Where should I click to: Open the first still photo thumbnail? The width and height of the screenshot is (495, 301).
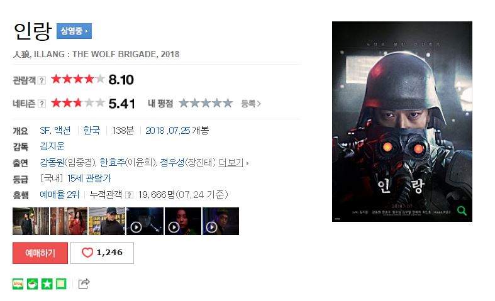pos(31,221)
